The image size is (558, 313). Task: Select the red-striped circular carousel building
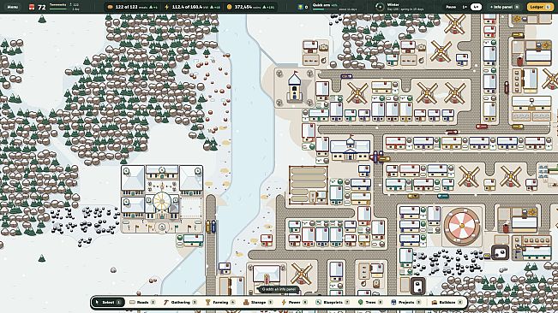tap(461, 226)
